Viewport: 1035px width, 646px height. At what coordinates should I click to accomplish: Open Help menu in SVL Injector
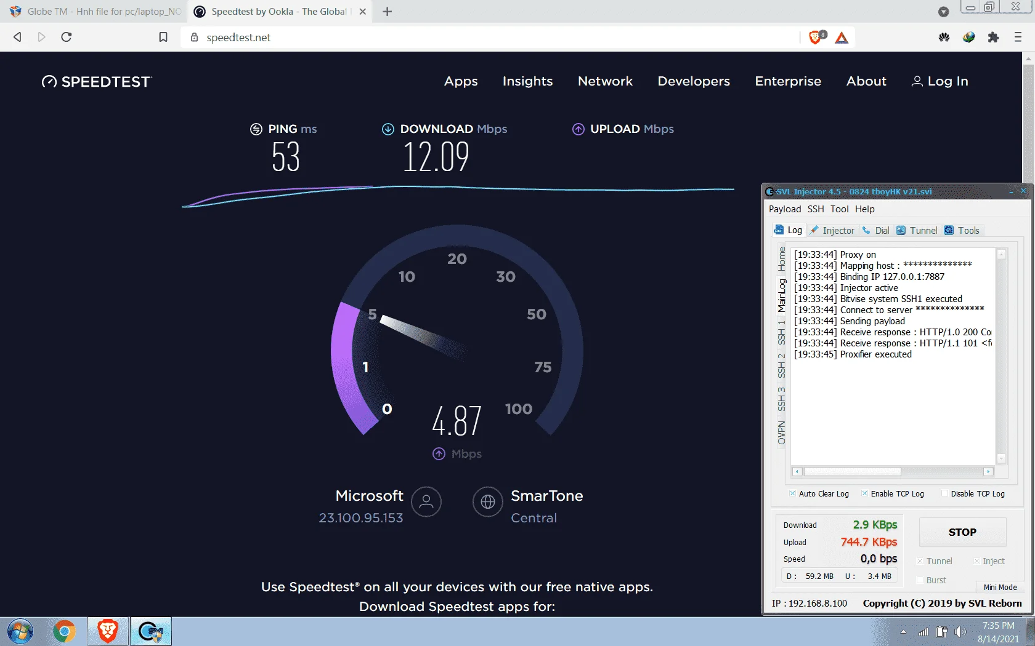coord(864,209)
